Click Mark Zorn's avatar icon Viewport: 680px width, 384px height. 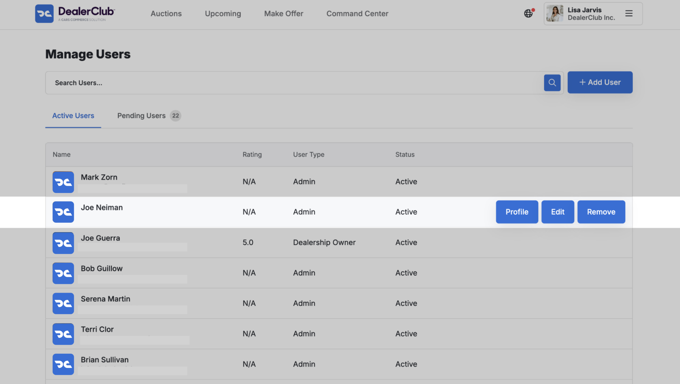pyautogui.click(x=63, y=182)
